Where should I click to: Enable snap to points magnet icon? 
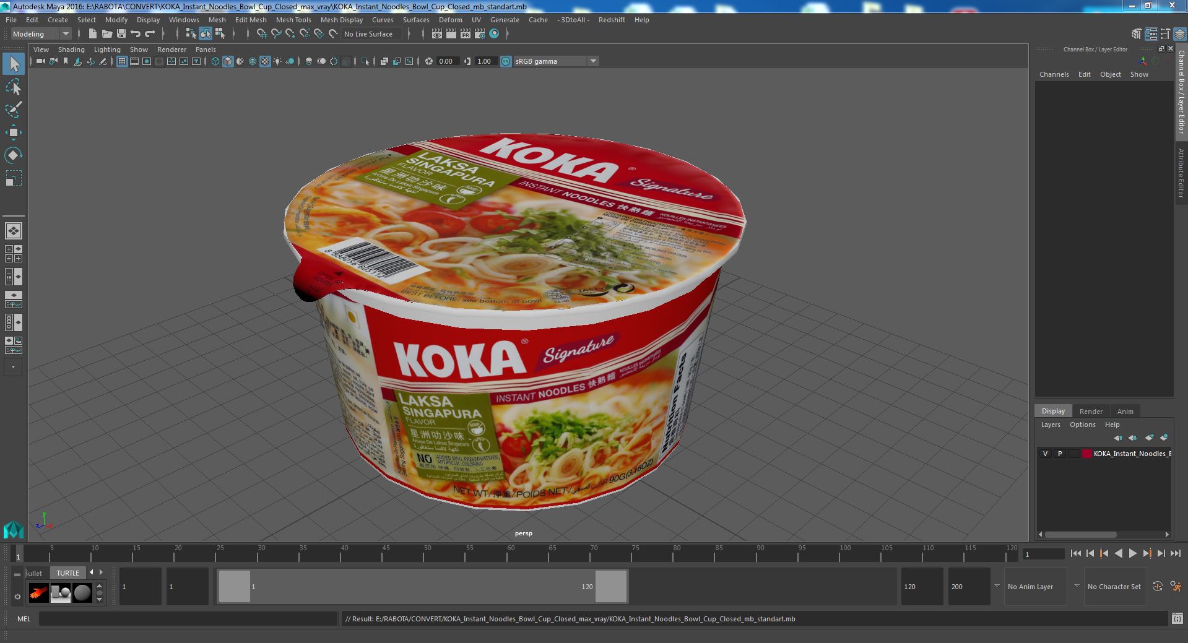(290, 34)
